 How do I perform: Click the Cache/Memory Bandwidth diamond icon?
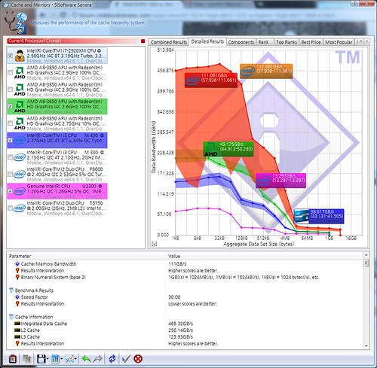tap(17, 263)
